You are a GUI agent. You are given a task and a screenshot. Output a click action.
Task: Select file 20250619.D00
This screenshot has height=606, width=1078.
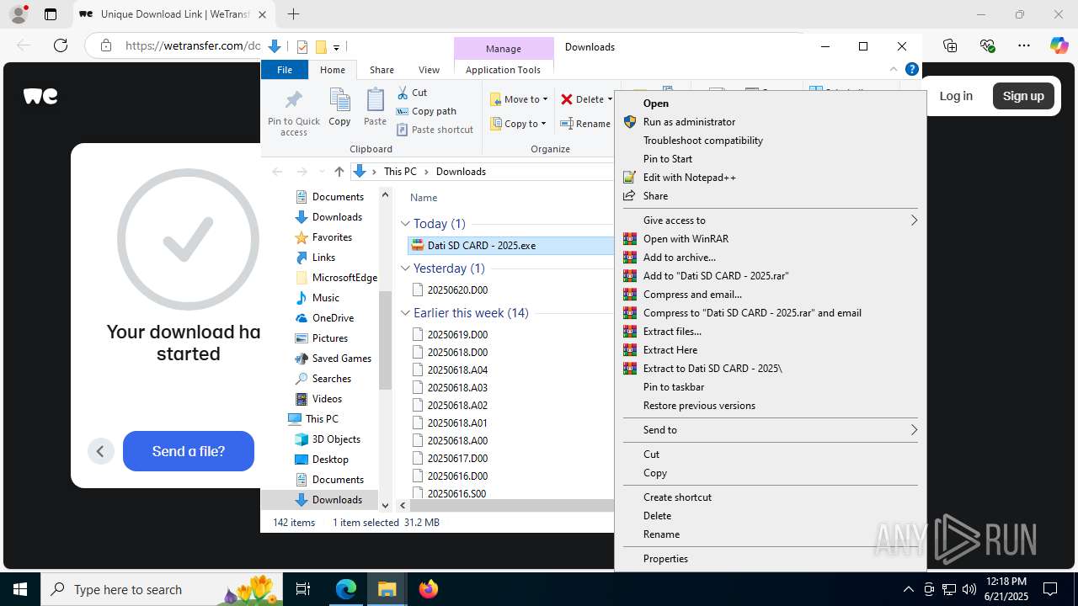point(457,335)
